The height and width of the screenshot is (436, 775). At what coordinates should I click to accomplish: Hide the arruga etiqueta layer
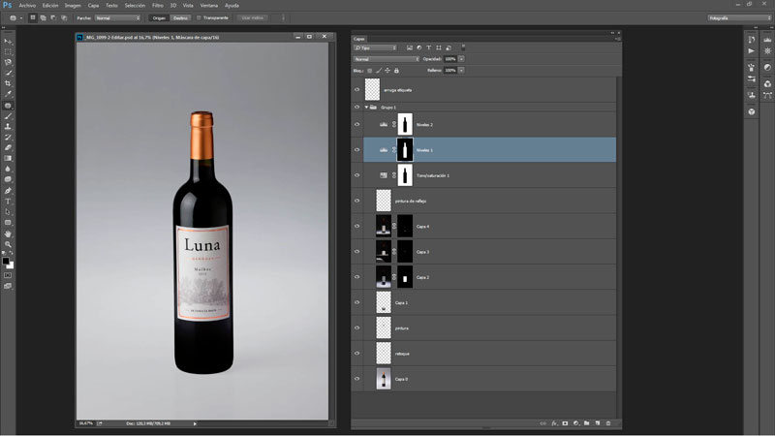pyautogui.click(x=356, y=90)
